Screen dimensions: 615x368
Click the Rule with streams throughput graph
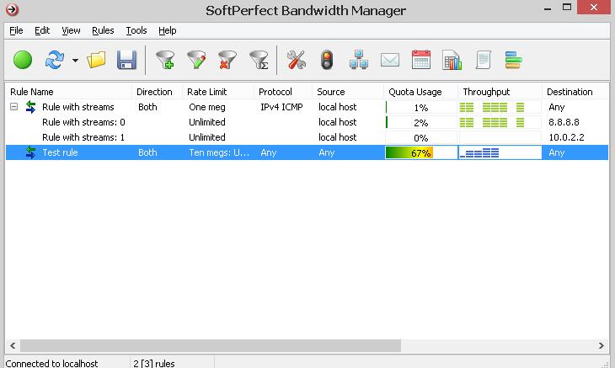click(x=500, y=107)
